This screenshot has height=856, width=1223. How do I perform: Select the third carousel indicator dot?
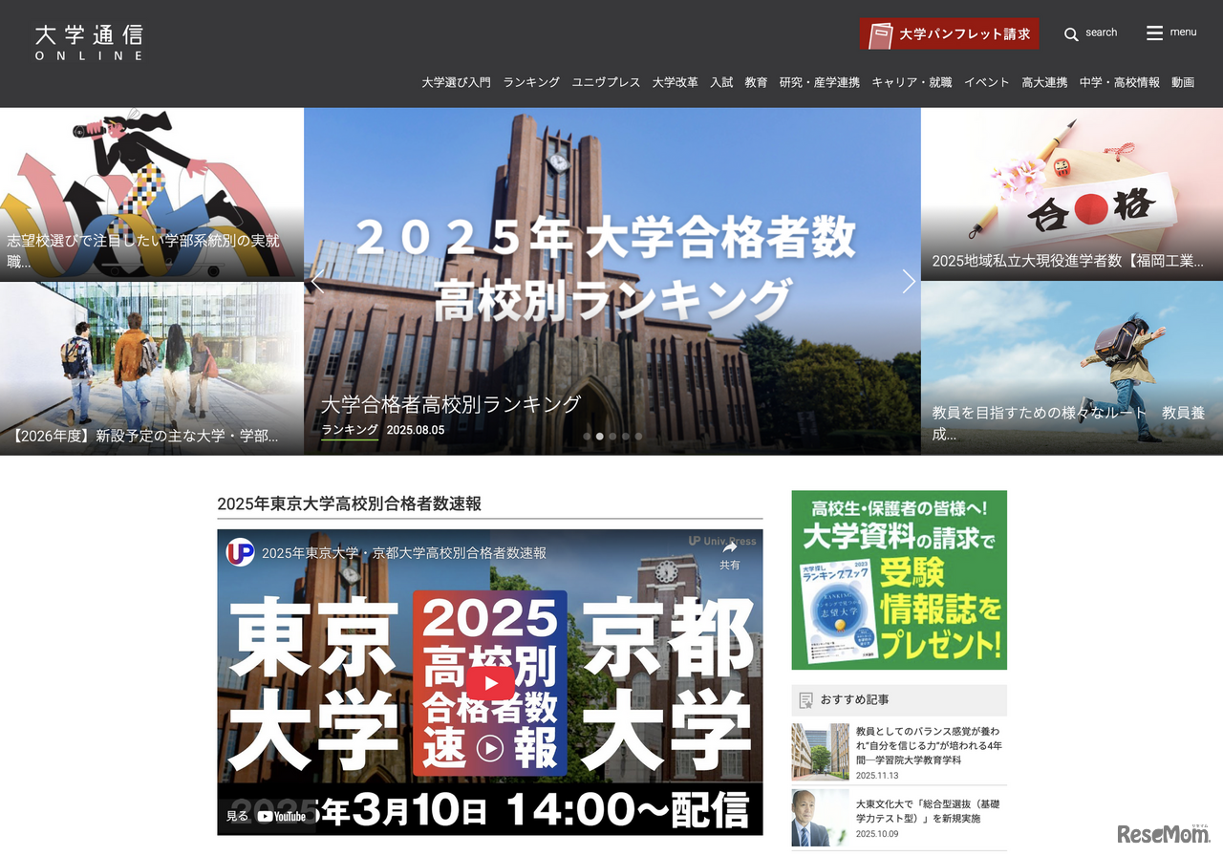(x=612, y=436)
